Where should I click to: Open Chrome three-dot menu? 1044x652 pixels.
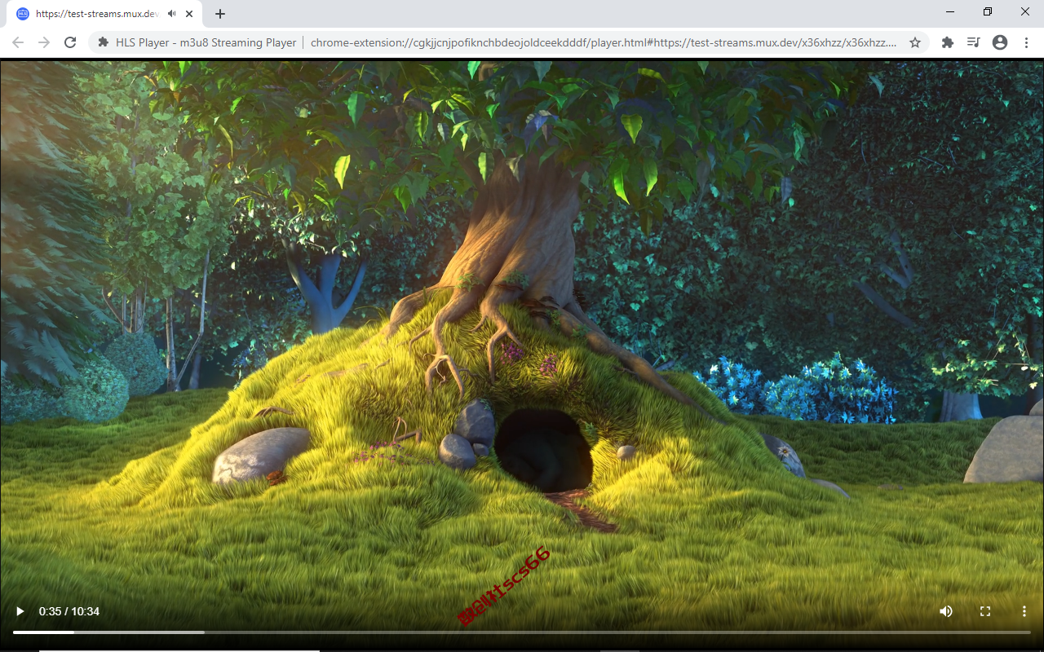(1026, 42)
